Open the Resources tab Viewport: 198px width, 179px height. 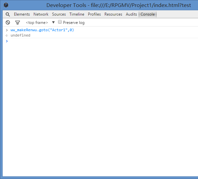[113, 14]
